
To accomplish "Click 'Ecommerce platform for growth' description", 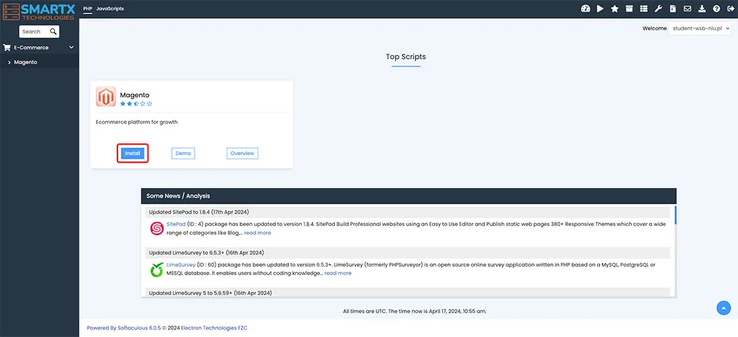I will click(136, 122).
